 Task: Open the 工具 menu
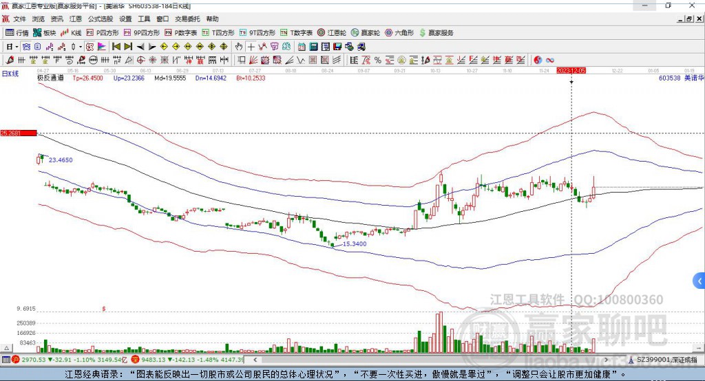(144, 19)
